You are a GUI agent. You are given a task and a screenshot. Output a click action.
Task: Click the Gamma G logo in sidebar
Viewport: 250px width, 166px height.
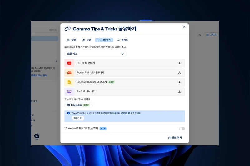click(x=37, y=136)
